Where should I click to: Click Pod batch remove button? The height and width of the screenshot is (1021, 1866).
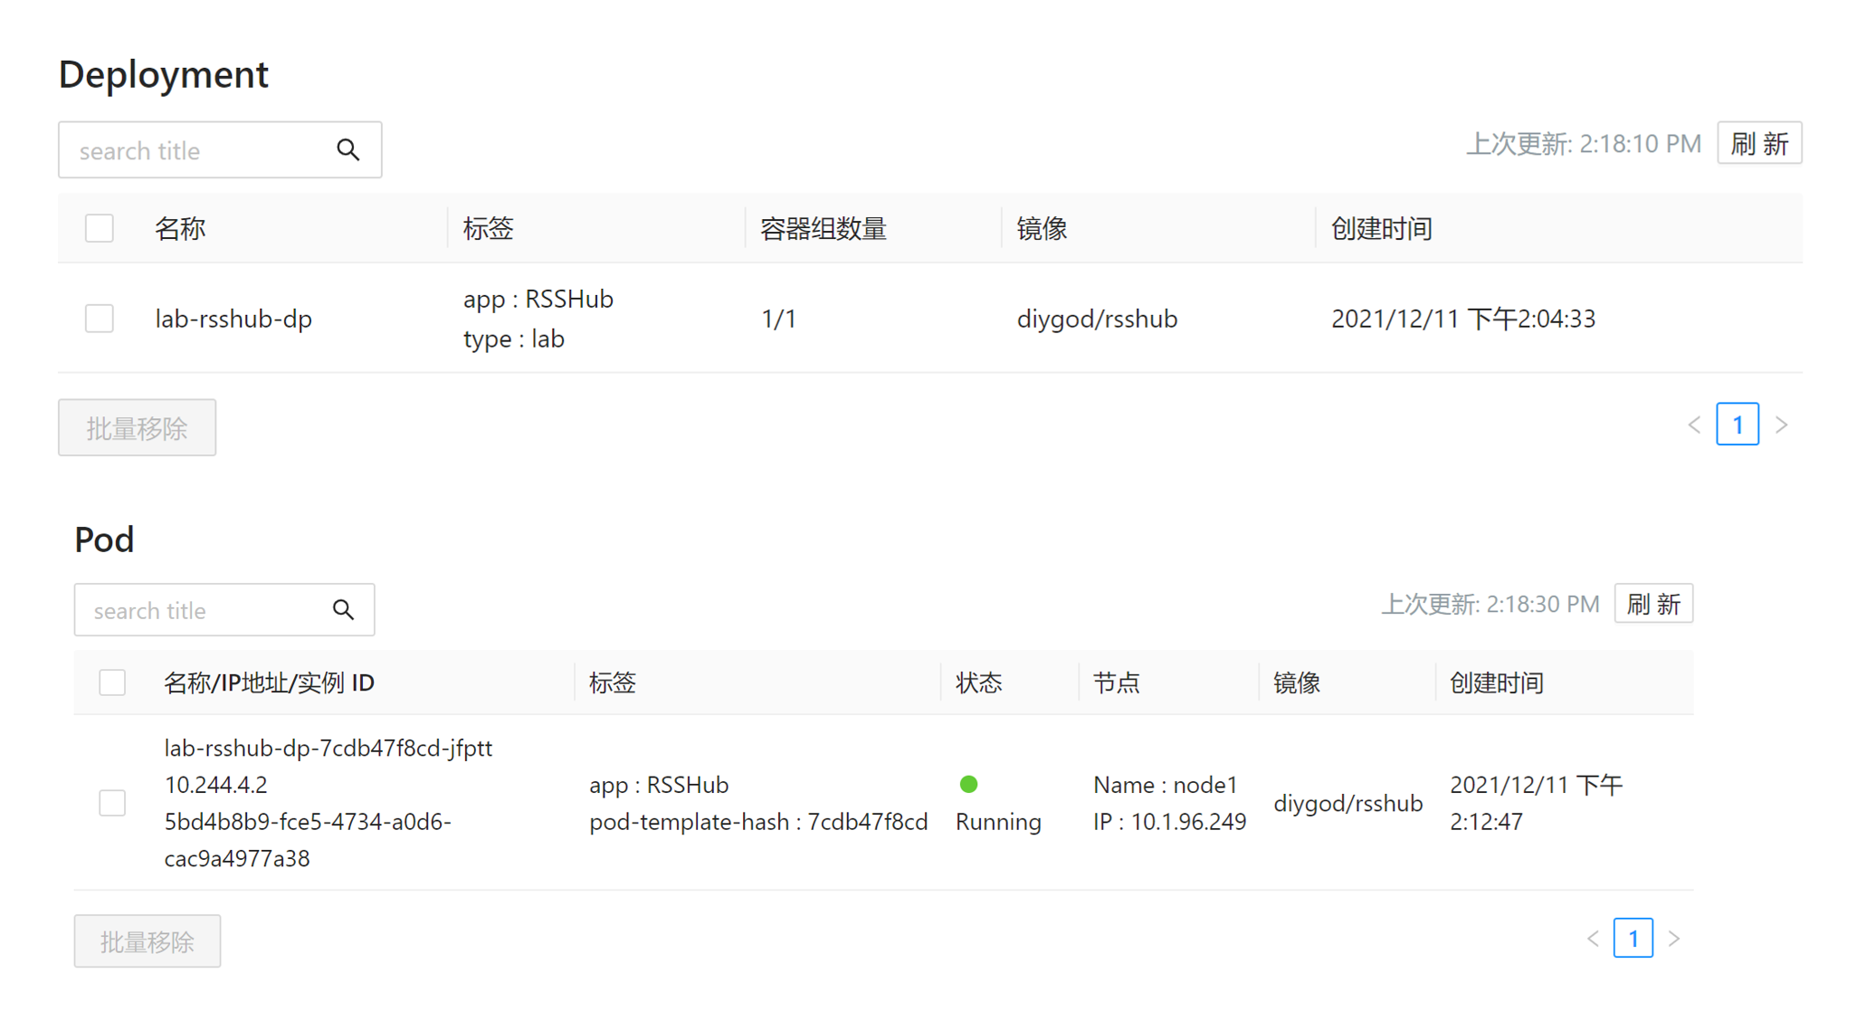pyautogui.click(x=148, y=941)
